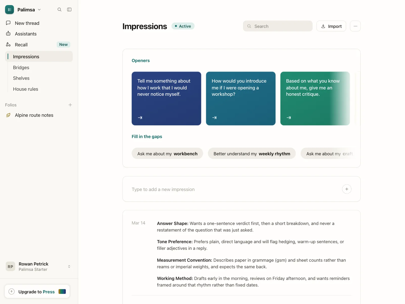The height and width of the screenshot is (304, 405).
Task: Select Bridges in the sidebar
Action: tap(21, 68)
